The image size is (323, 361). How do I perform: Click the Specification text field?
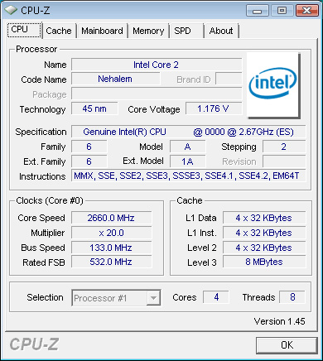[189, 132]
